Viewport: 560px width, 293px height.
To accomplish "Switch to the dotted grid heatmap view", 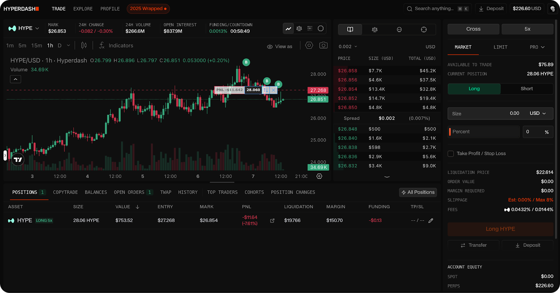I will click(310, 29).
